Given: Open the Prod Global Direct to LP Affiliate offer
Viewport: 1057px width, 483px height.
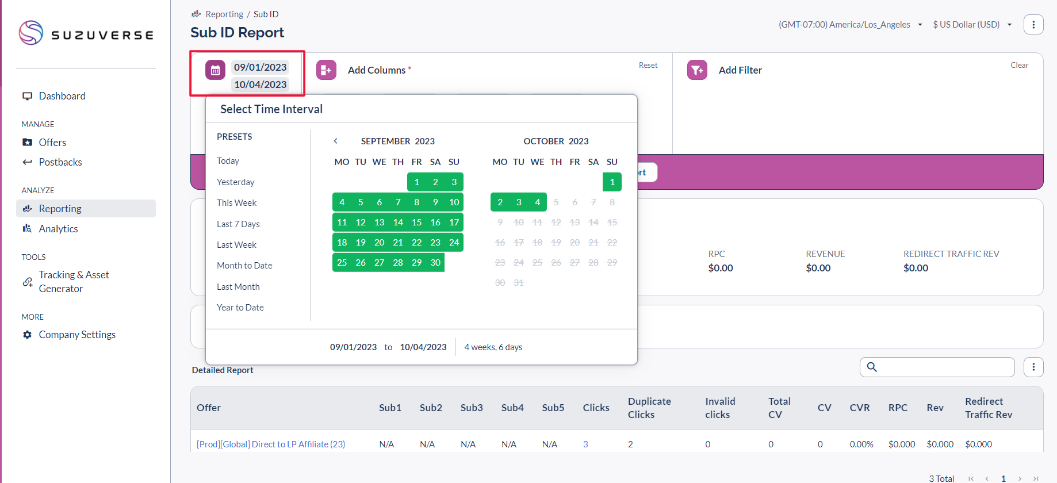Looking at the screenshot, I should 271,444.
